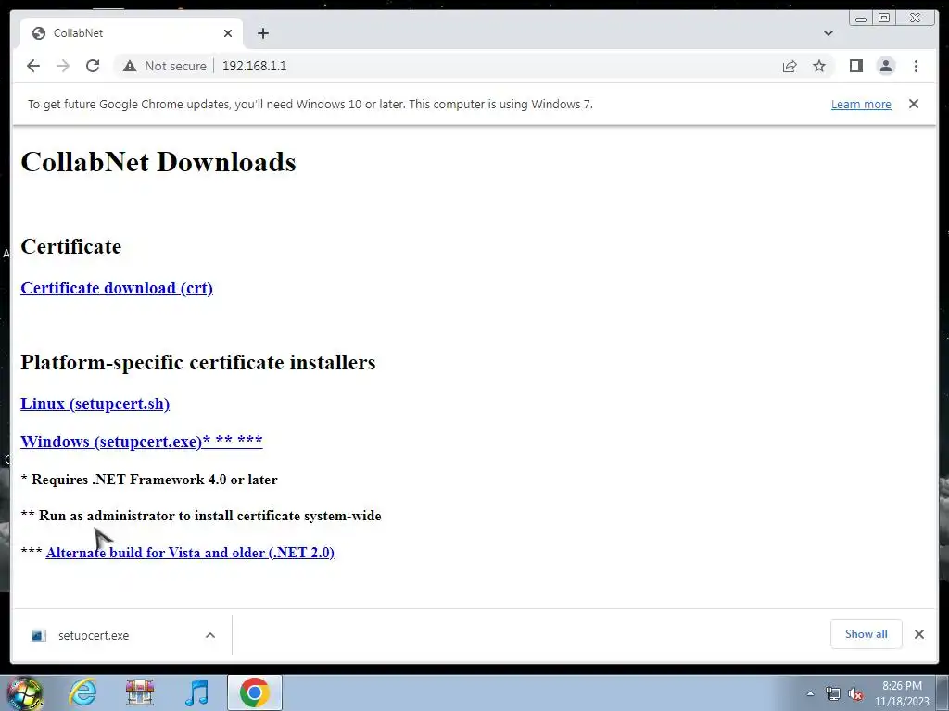Go back with the browser back arrow
This screenshot has height=711, width=949.
(x=33, y=66)
